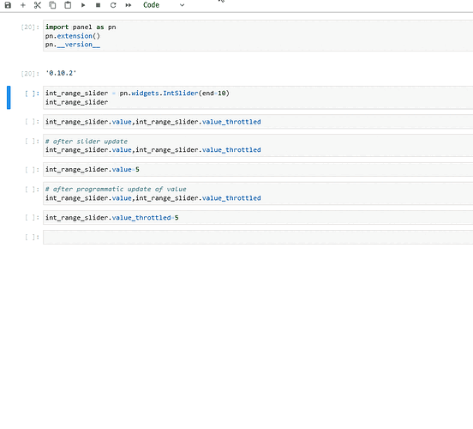Click the blue collapse bar beside the active cell
Viewport: 473px width, 429px height.
[9, 98]
